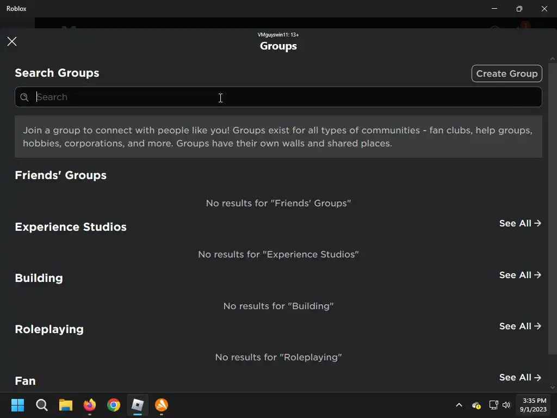Image resolution: width=557 pixels, height=418 pixels.
Task: Open the Create Group dialog
Action: [x=506, y=73]
